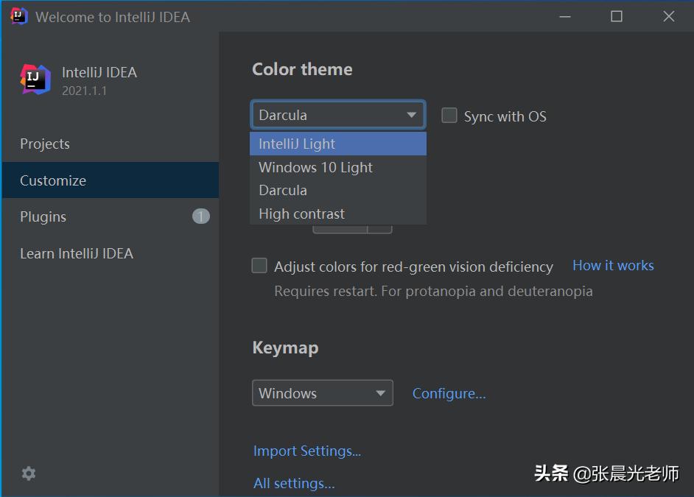The width and height of the screenshot is (694, 497).
Task: Select Darcula in the theme dropdown list
Action: 283,190
